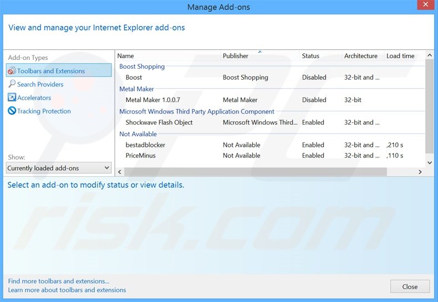
Task: Select the Shockwave Flash Object add-on
Action: pos(271,122)
